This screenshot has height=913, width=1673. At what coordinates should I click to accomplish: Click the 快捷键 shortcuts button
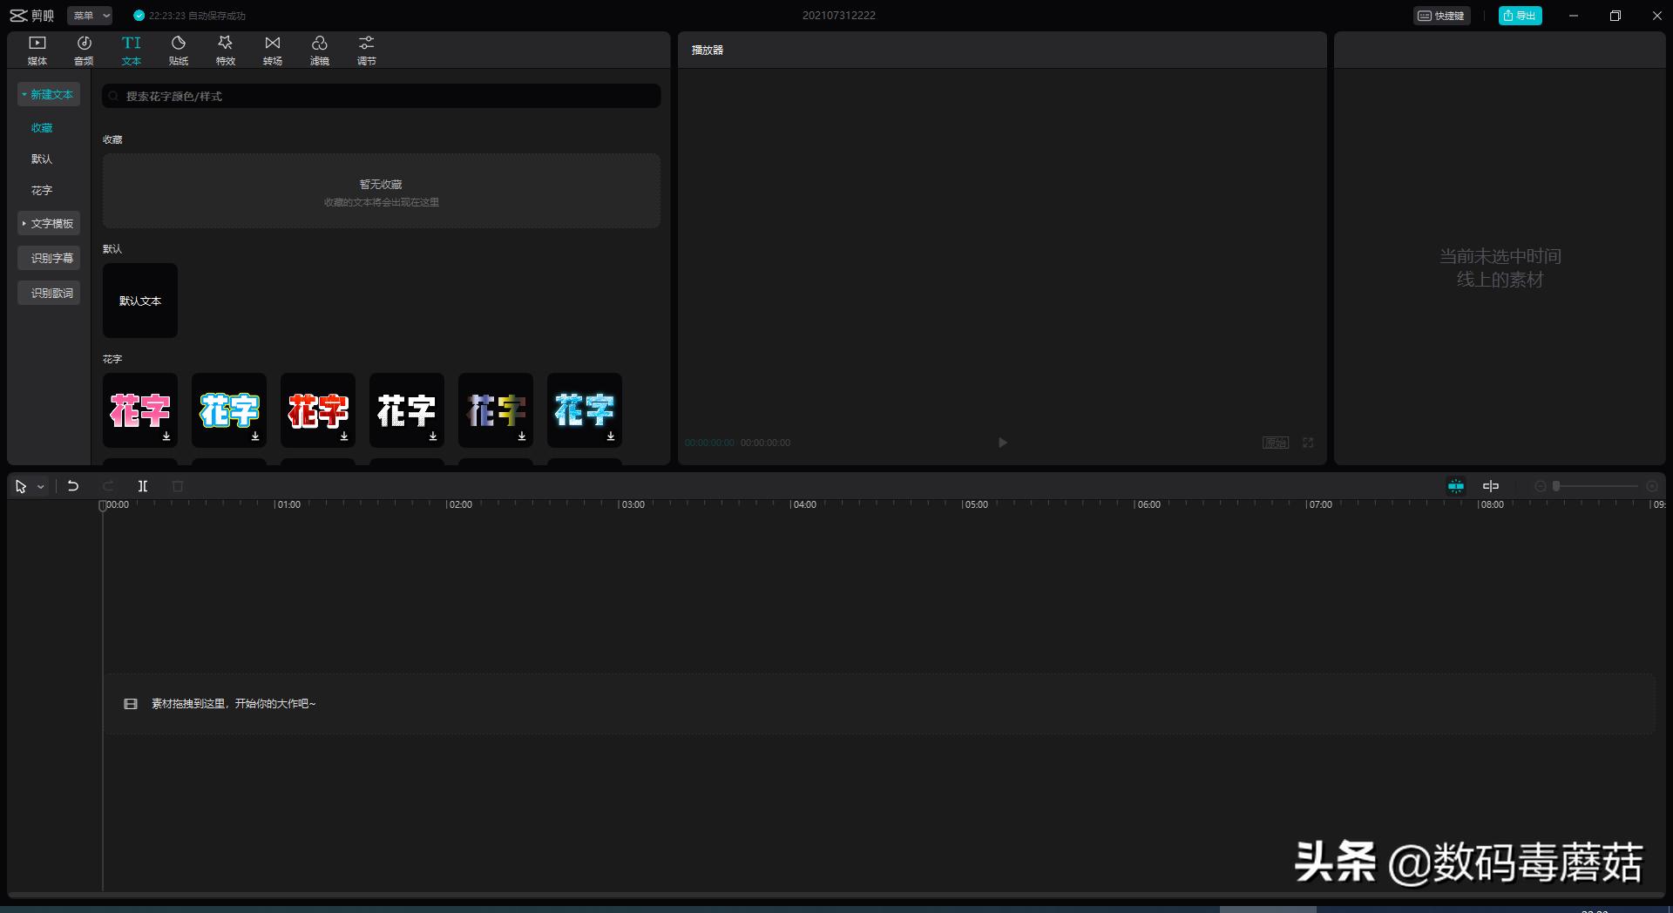tap(1442, 16)
